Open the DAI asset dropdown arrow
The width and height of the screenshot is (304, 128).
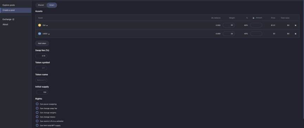[47, 26]
